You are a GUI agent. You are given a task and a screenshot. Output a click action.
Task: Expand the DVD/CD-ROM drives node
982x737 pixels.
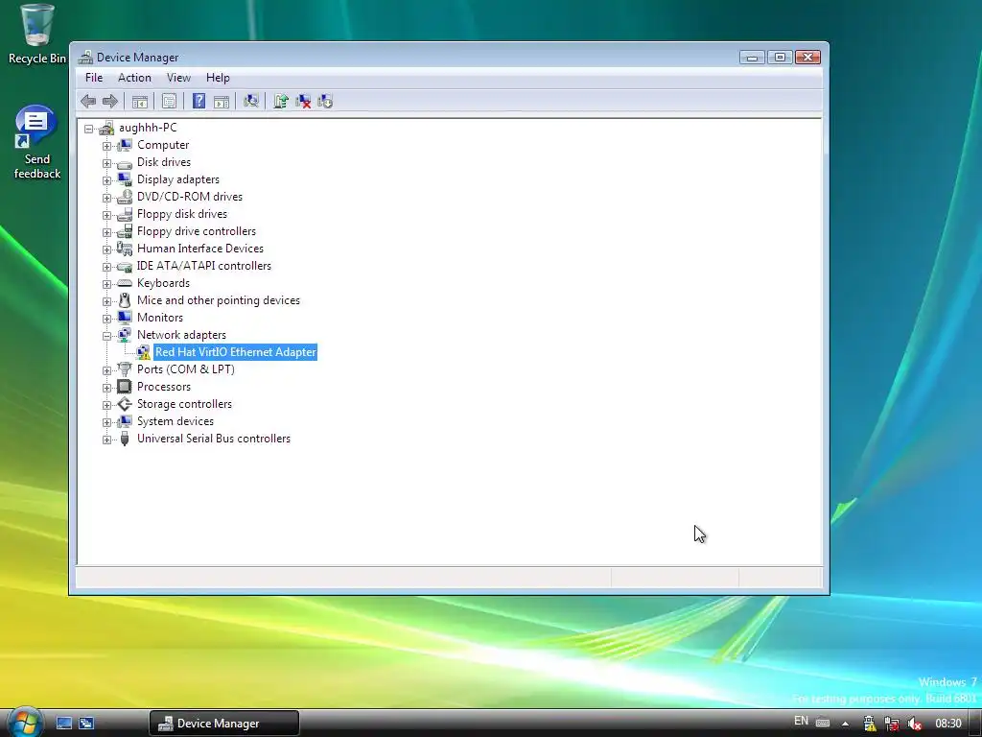point(107,198)
